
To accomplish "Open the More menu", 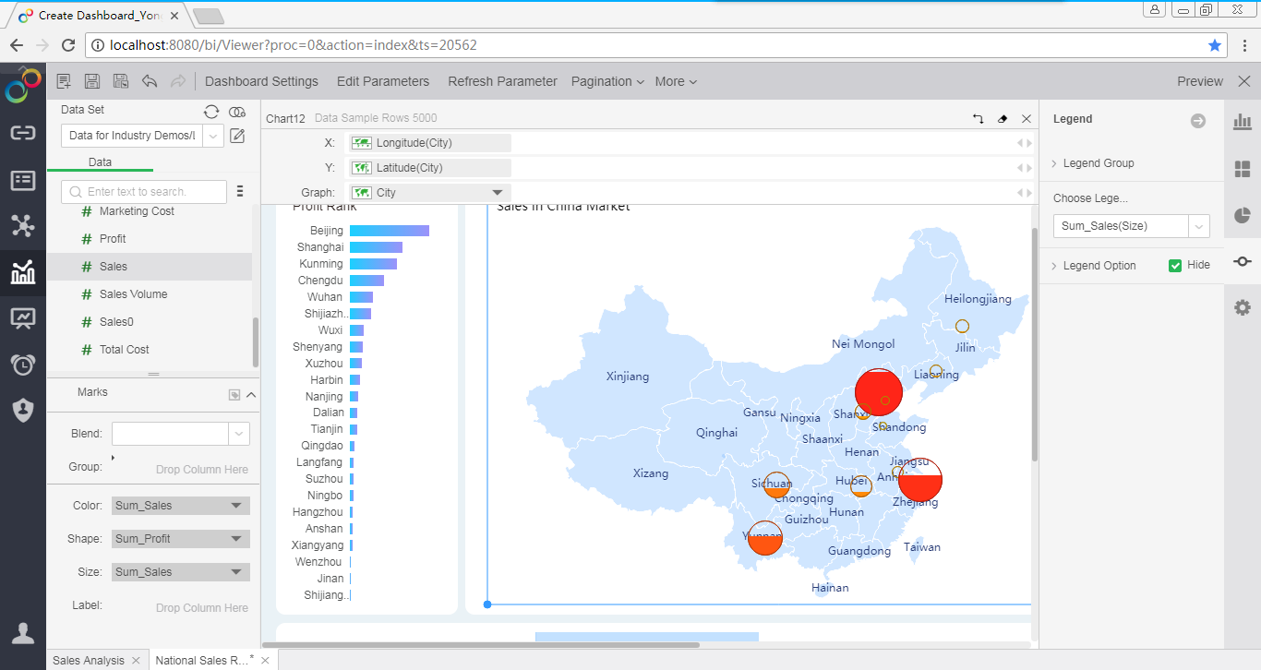I will 676,81.
